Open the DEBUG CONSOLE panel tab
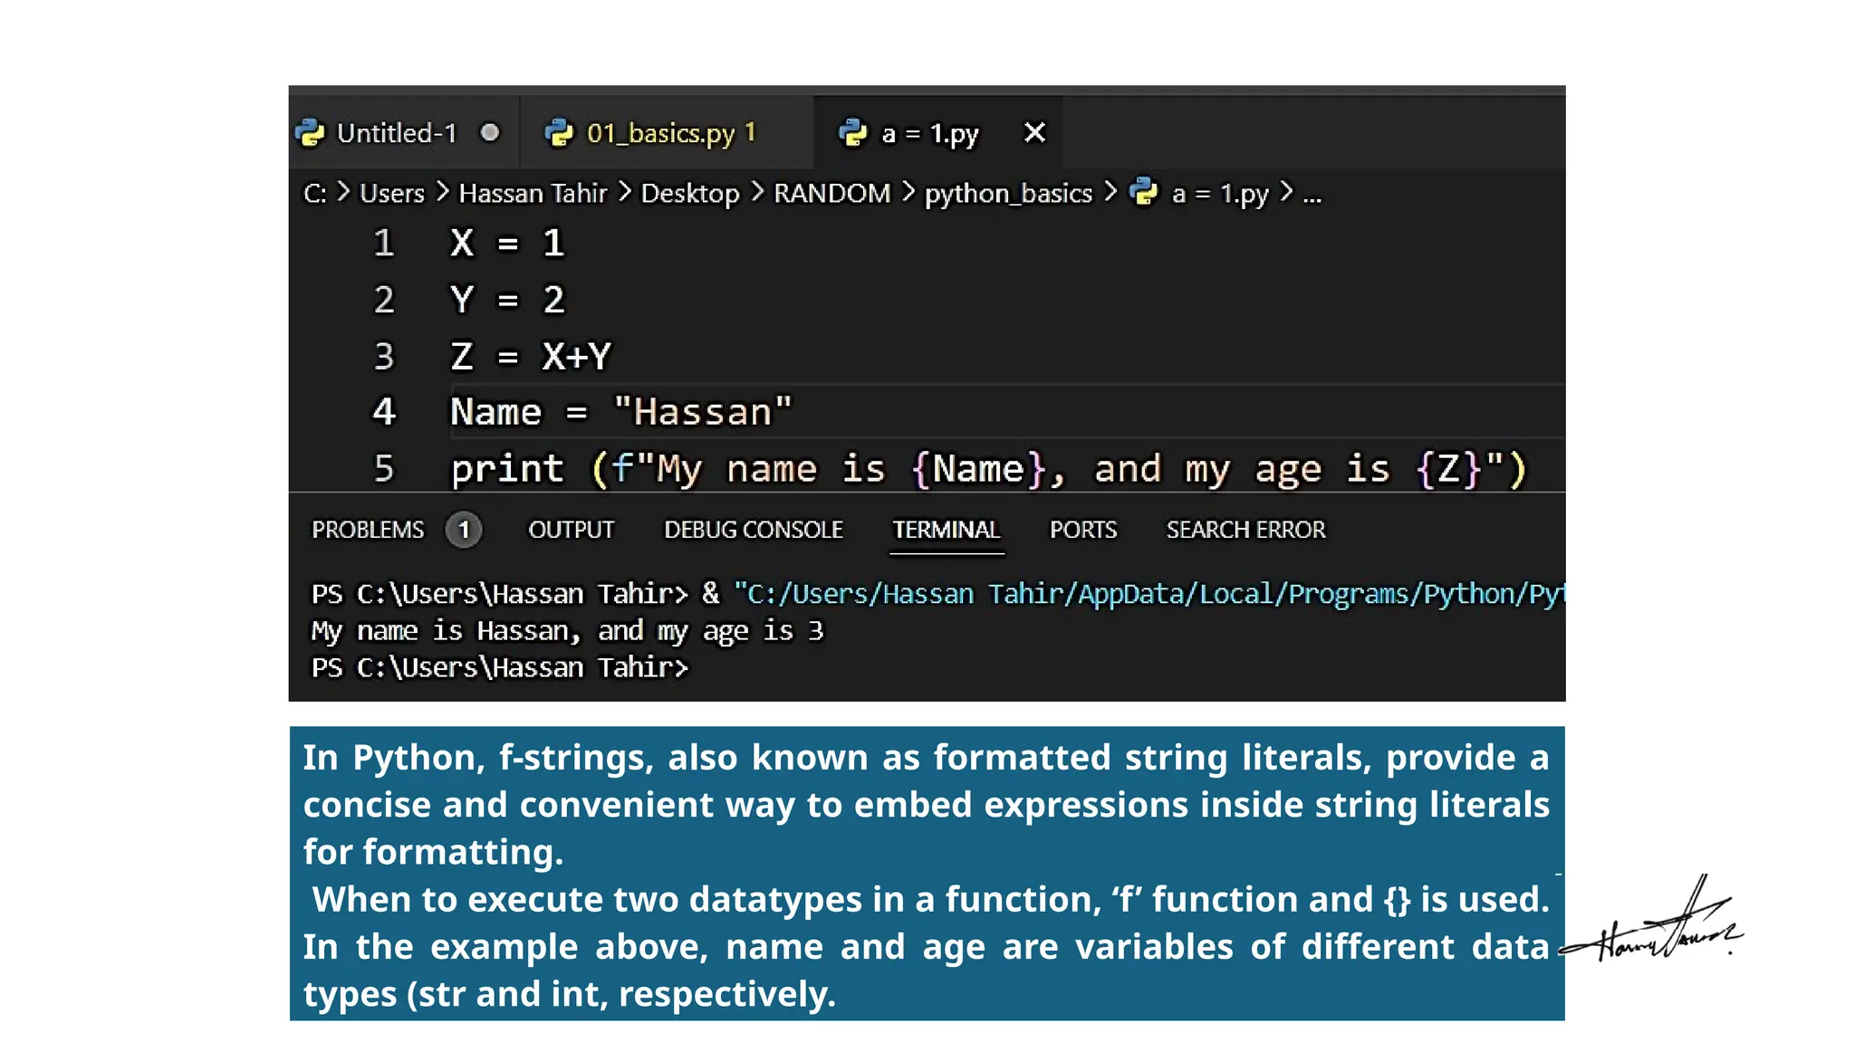Image resolution: width=1855 pixels, height=1043 pixels. [753, 530]
